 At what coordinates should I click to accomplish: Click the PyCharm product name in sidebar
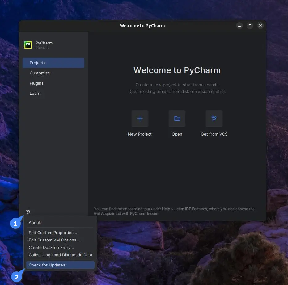(44, 43)
